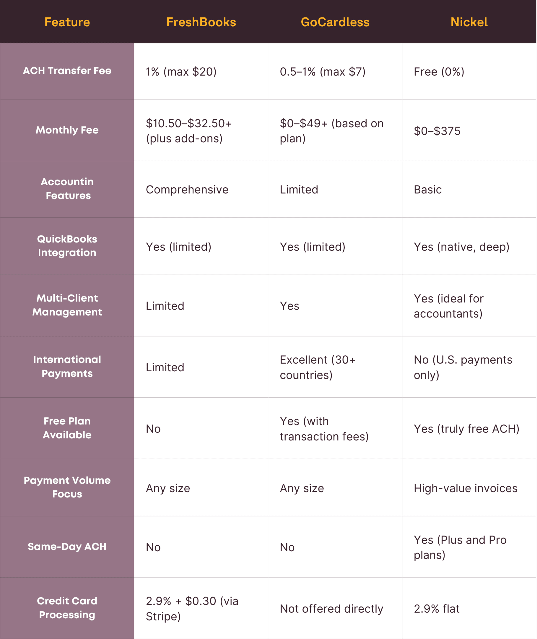The width and height of the screenshot is (537, 639).
Task: Select the ACH Transfer Fee row label
Action: tap(67, 71)
